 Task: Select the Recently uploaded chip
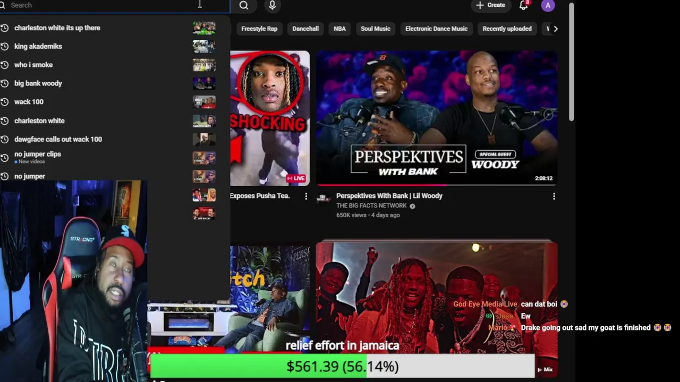click(x=507, y=29)
